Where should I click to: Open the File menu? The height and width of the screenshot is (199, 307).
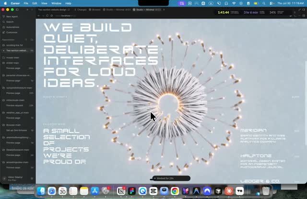click(x=26, y=3)
